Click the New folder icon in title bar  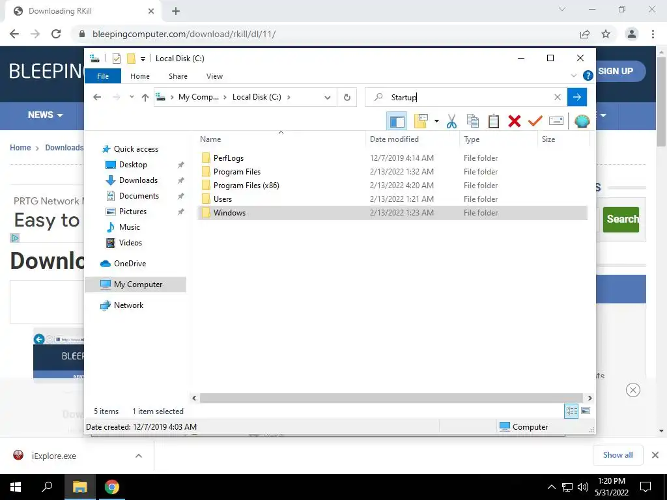[131, 58]
